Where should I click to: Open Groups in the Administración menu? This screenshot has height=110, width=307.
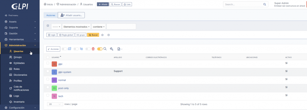(18, 57)
